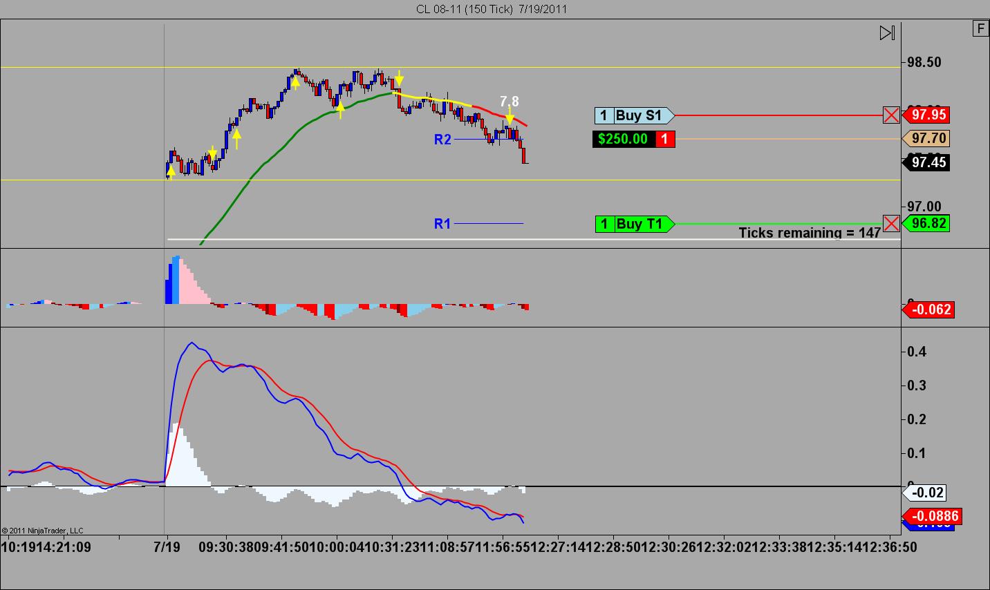This screenshot has height=590, width=990.
Task: Cancel the Buy S1 order with X
Action: 891,115
